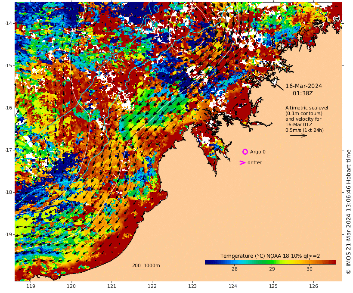The width and height of the screenshot is (353, 293).
Task: Click the 29 label on temperature scale
Action: click(272, 269)
